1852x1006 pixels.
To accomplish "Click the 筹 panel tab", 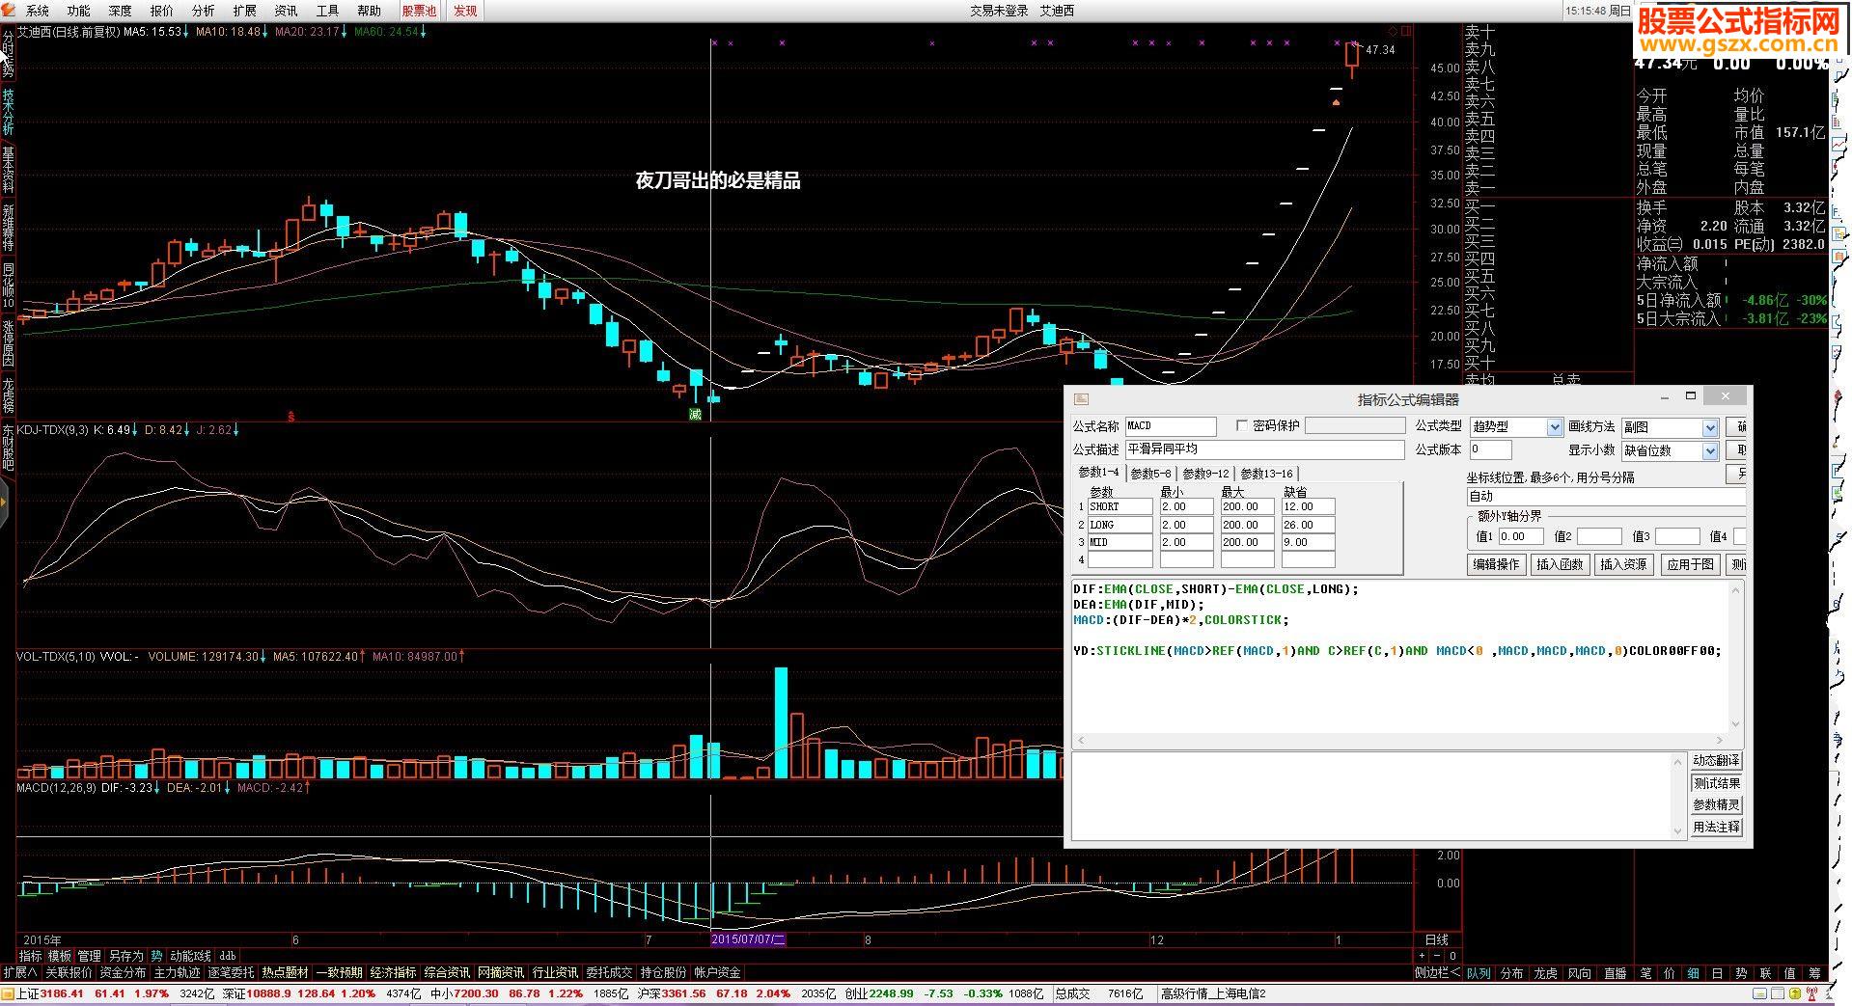I will tap(1814, 973).
